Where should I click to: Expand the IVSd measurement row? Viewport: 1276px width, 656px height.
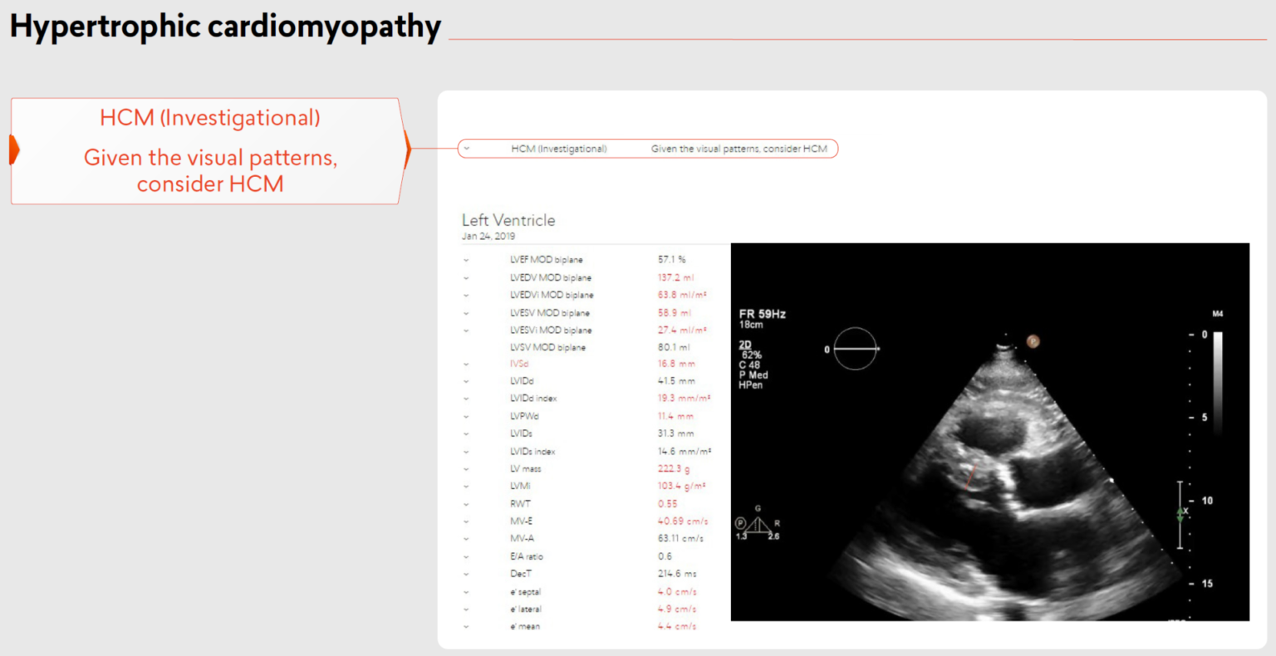point(466,364)
